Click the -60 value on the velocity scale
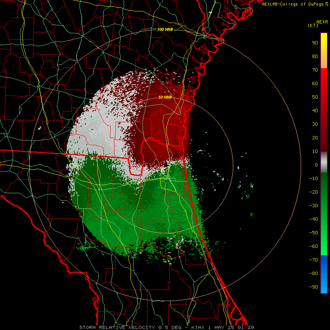 [x=313, y=246]
